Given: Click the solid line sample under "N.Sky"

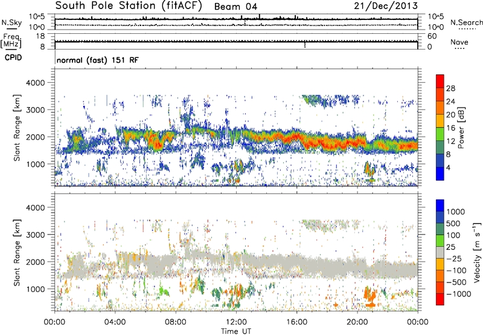Looking at the screenshot, I should click(11, 29).
